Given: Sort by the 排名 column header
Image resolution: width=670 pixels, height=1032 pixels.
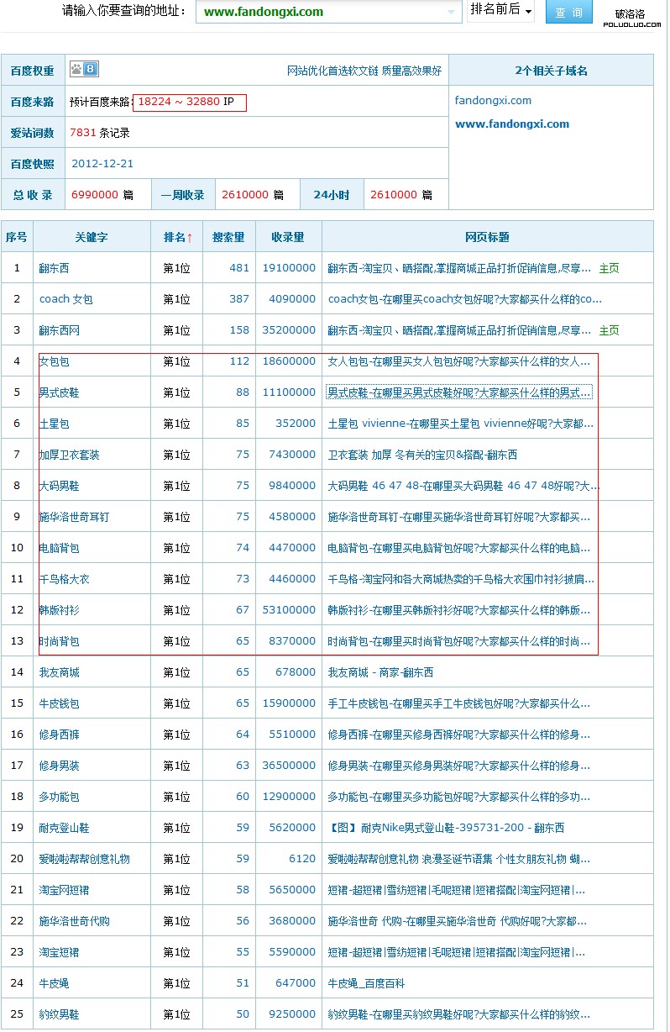Looking at the screenshot, I should [177, 238].
